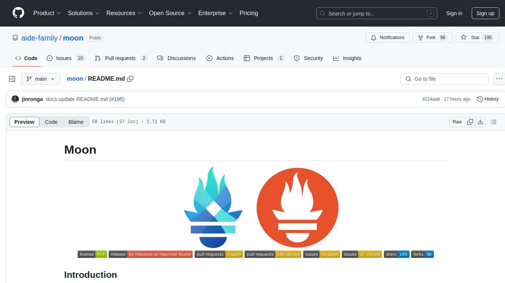
Task: Click the blue Moon torch logo
Action: click(213, 207)
